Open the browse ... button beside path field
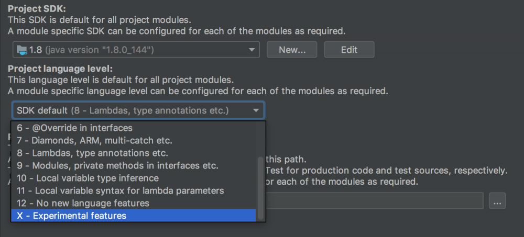Screen dimensions: 524x237 click(x=497, y=201)
